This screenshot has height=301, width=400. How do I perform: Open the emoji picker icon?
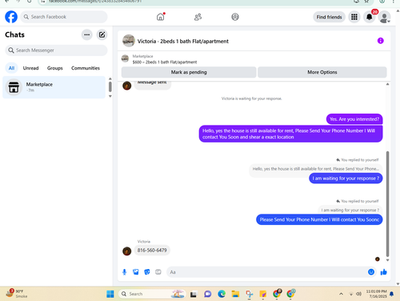click(371, 272)
